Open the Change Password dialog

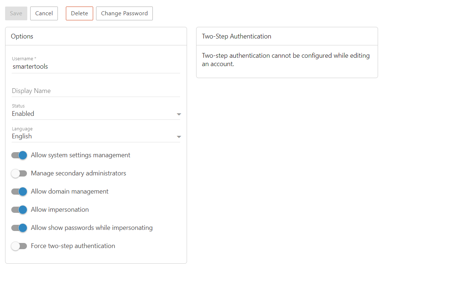124,13
